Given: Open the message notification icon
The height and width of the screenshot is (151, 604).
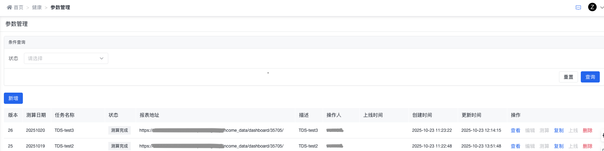Looking at the screenshot, I should [578, 7].
